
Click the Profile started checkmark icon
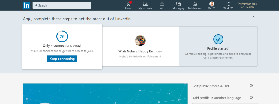point(218,39)
